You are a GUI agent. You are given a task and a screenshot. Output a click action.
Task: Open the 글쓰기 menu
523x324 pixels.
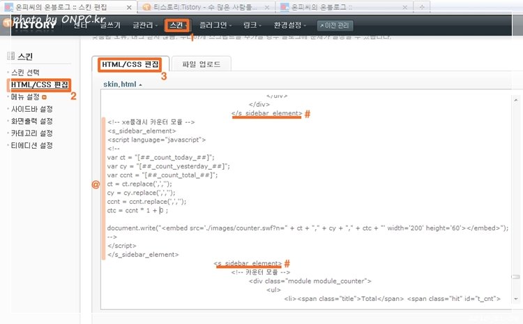click(110, 25)
